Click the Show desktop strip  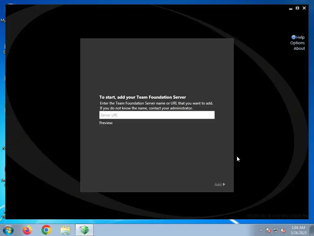(x=312, y=230)
